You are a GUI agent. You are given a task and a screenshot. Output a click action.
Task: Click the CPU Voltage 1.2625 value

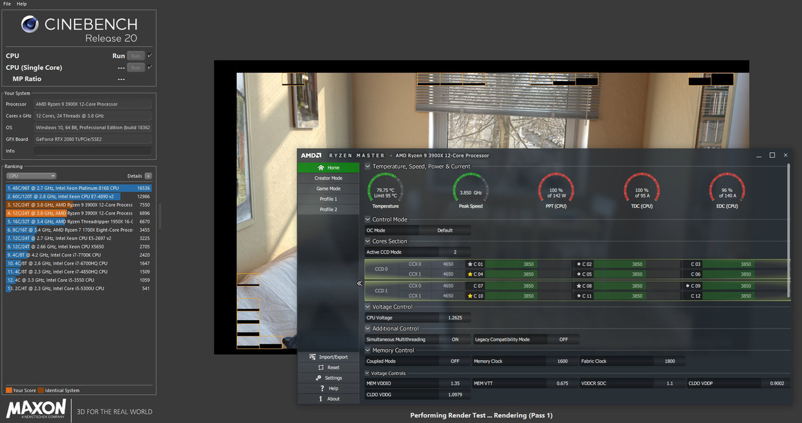click(455, 317)
